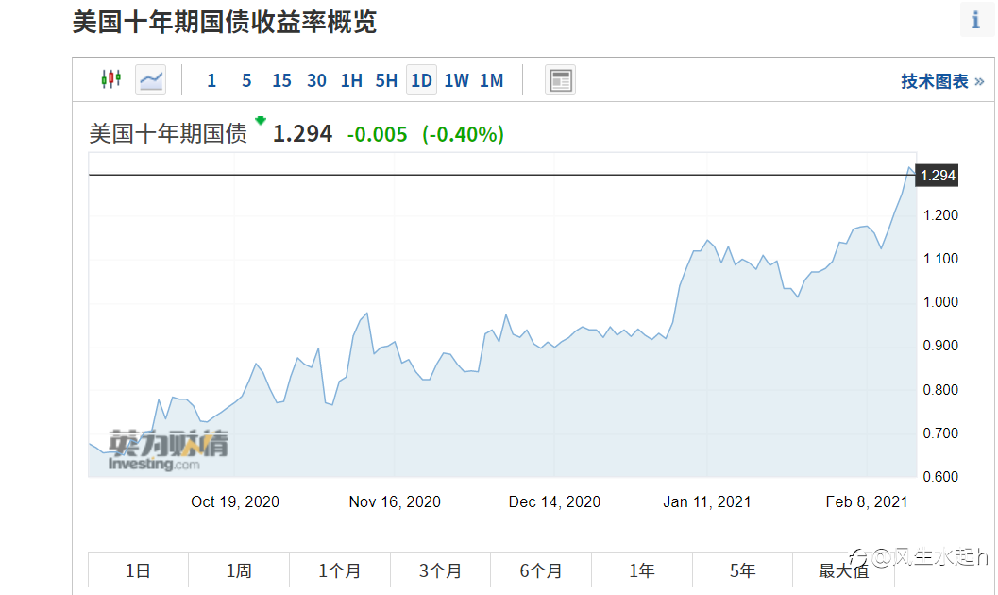Click the Jan 11, 2021 axis date

coord(707,502)
